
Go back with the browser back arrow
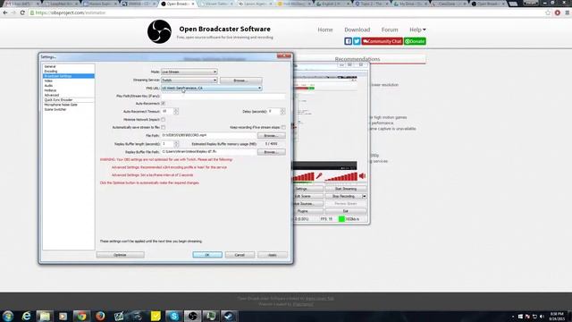pos(5,13)
